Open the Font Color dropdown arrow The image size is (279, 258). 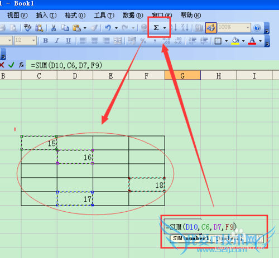point(260,41)
